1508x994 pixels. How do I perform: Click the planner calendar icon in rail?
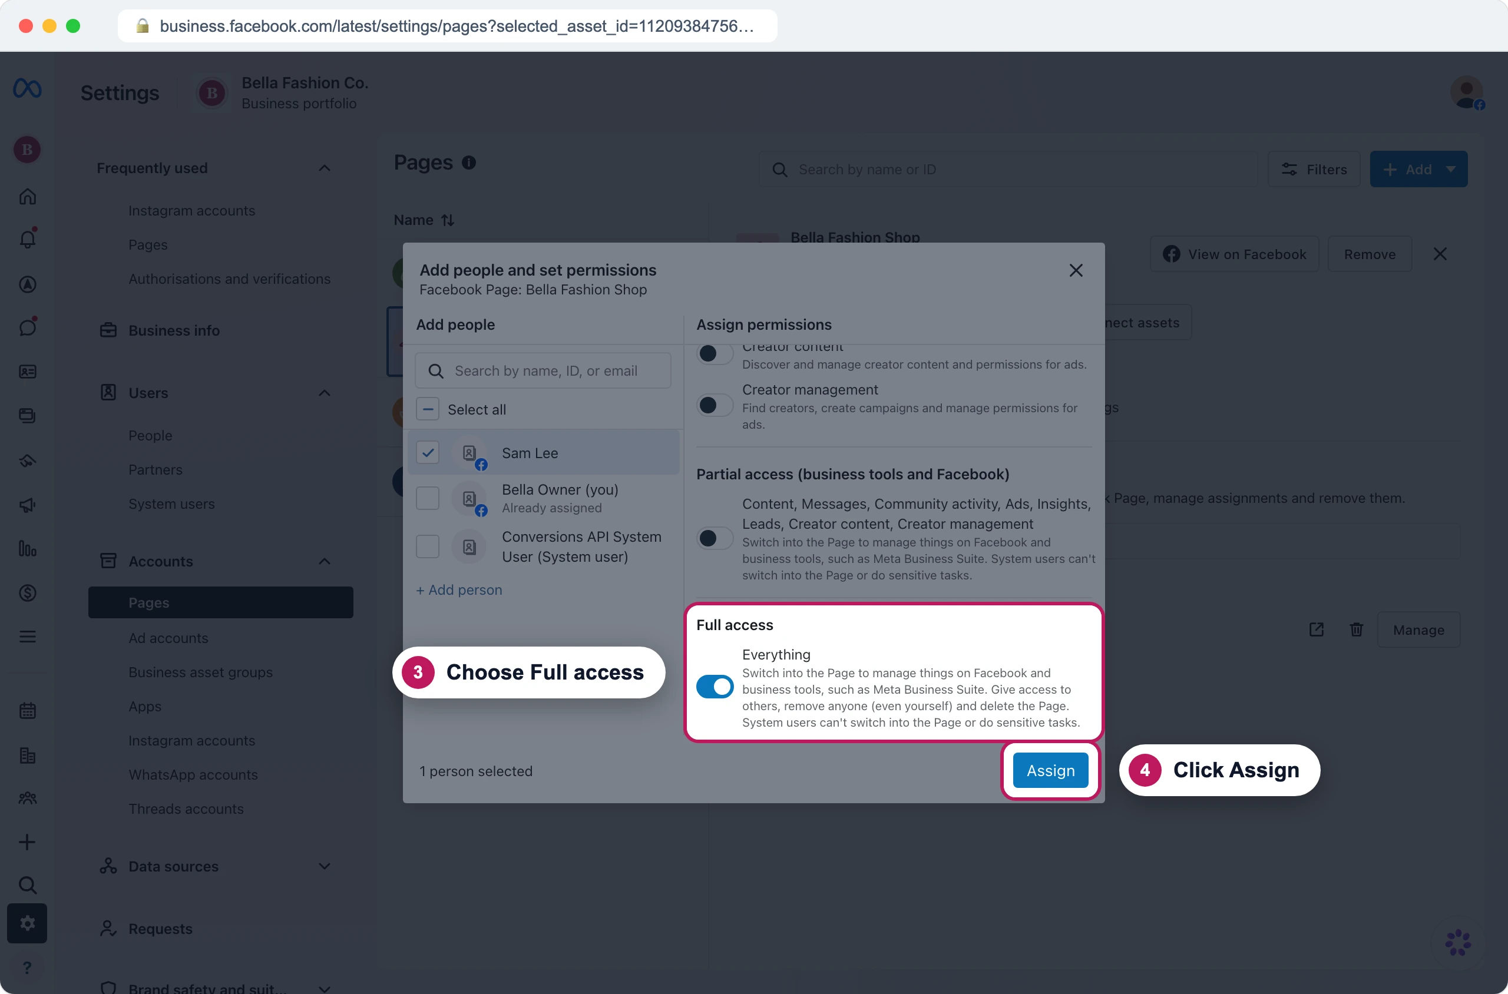(x=27, y=711)
